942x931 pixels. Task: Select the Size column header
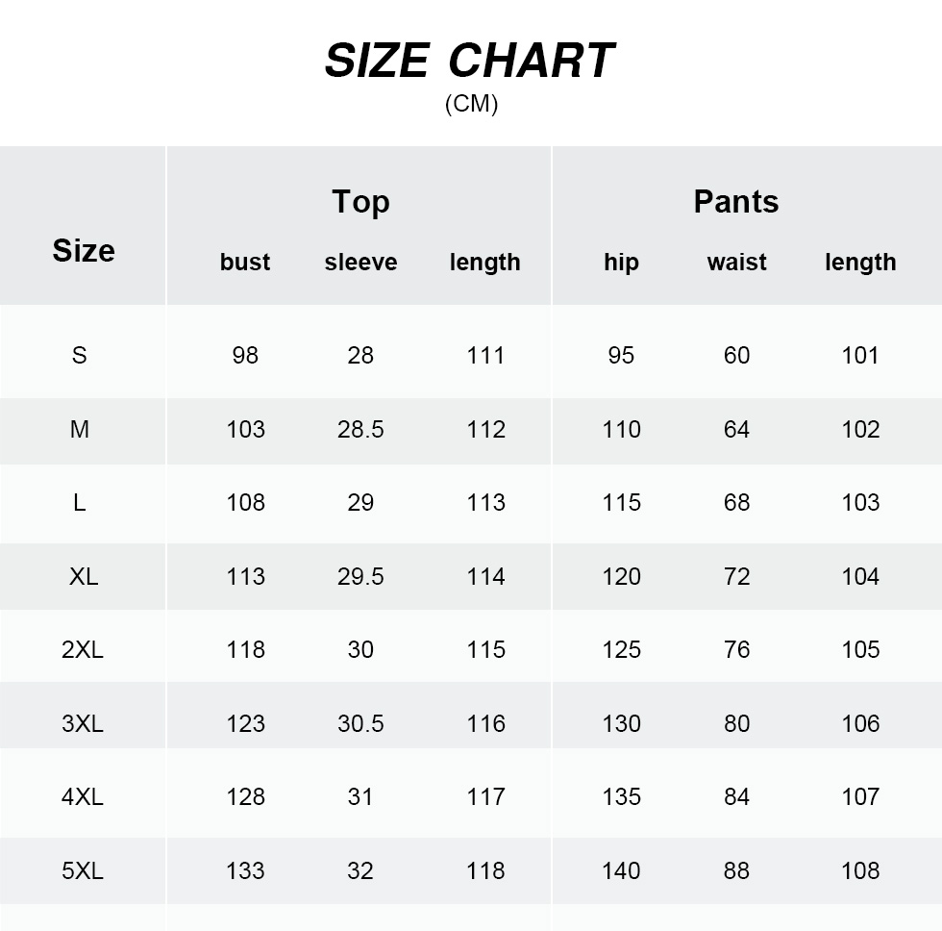pos(84,251)
